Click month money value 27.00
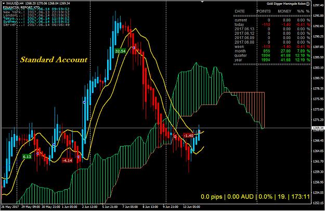This screenshot has width=325, height=211. pyautogui.click(x=285, y=51)
